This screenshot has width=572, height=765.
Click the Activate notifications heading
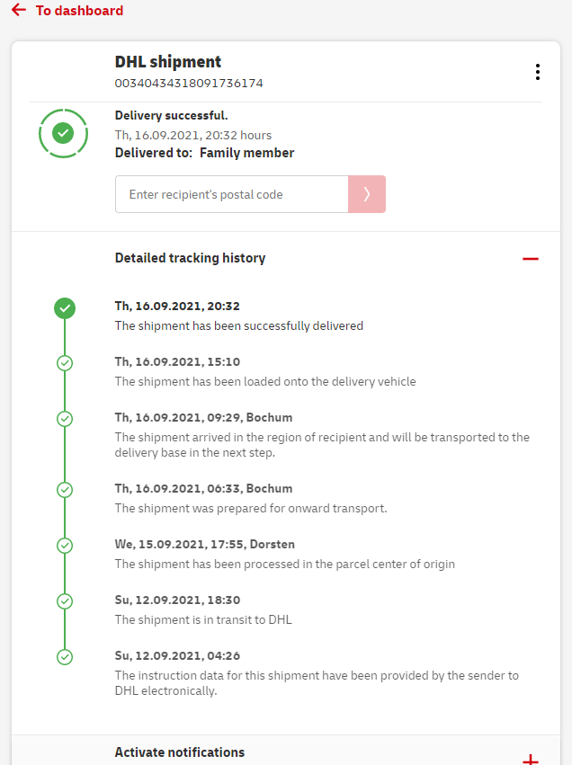point(179,752)
